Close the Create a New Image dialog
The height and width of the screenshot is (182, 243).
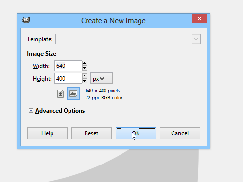pyautogui.click(x=199, y=18)
